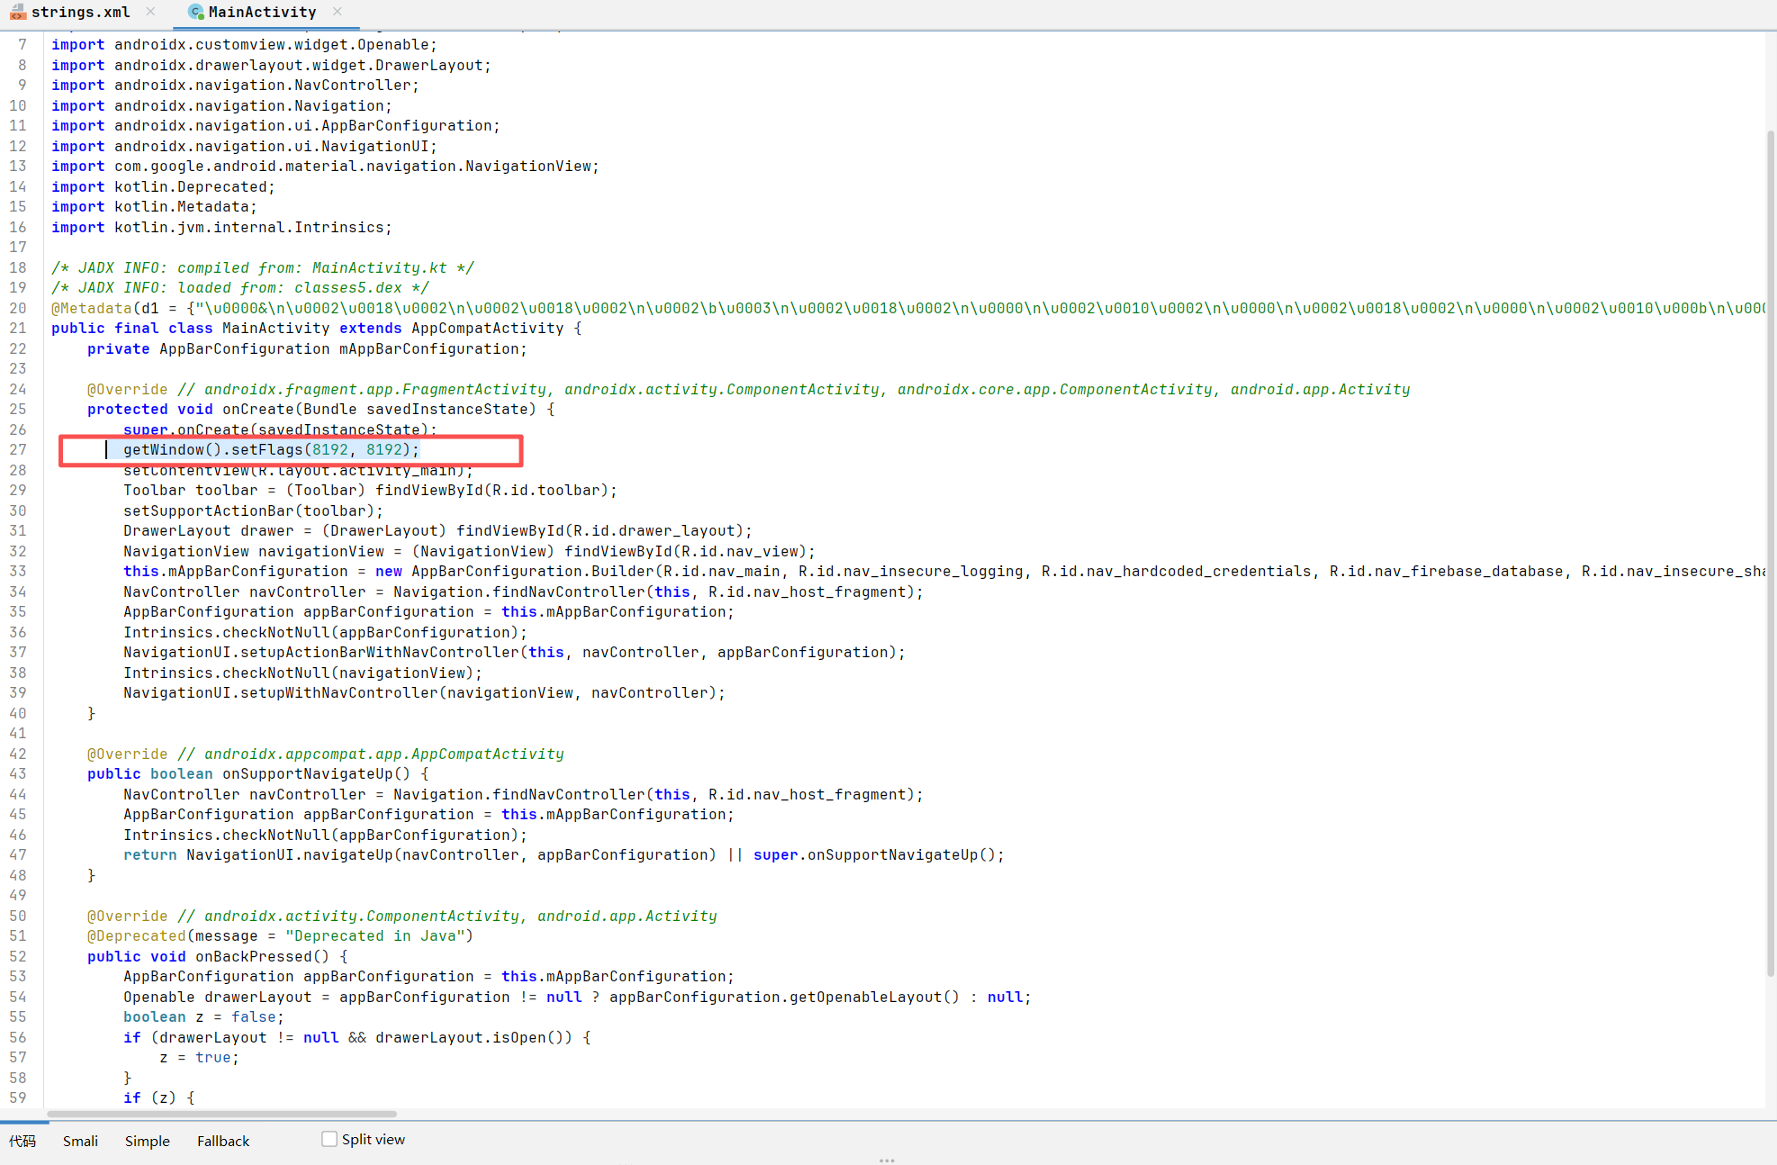Click the highlighted getWindow().setFlags line
This screenshot has height=1165, width=1777.
coord(270,450)
